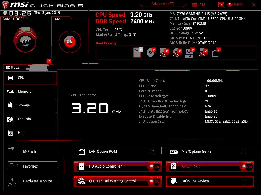This screenshot has height=195, width=261.
Task: Click the BIOS Log Review label
Action: (195, 181)
